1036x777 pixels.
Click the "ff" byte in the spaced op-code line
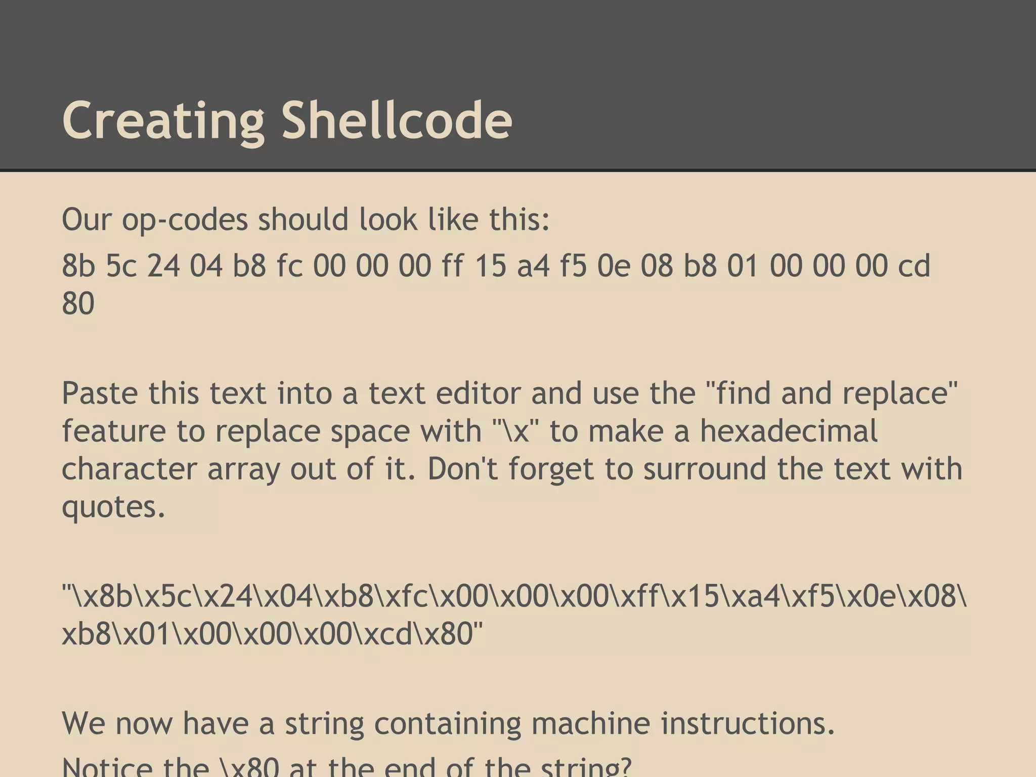(x=452, y=266)
